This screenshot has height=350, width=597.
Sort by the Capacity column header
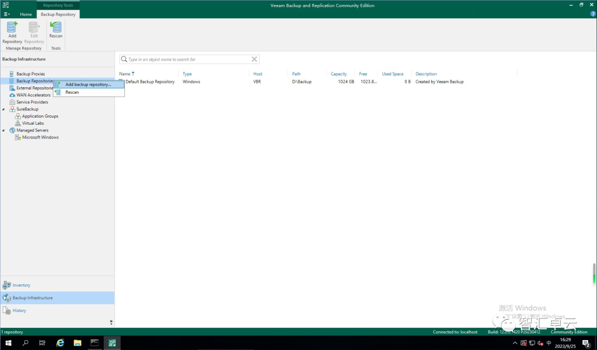(x=339, y=74)
